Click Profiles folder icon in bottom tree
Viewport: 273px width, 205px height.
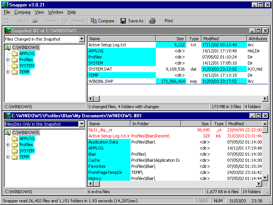pyautogui.click(x=15, y=145)
